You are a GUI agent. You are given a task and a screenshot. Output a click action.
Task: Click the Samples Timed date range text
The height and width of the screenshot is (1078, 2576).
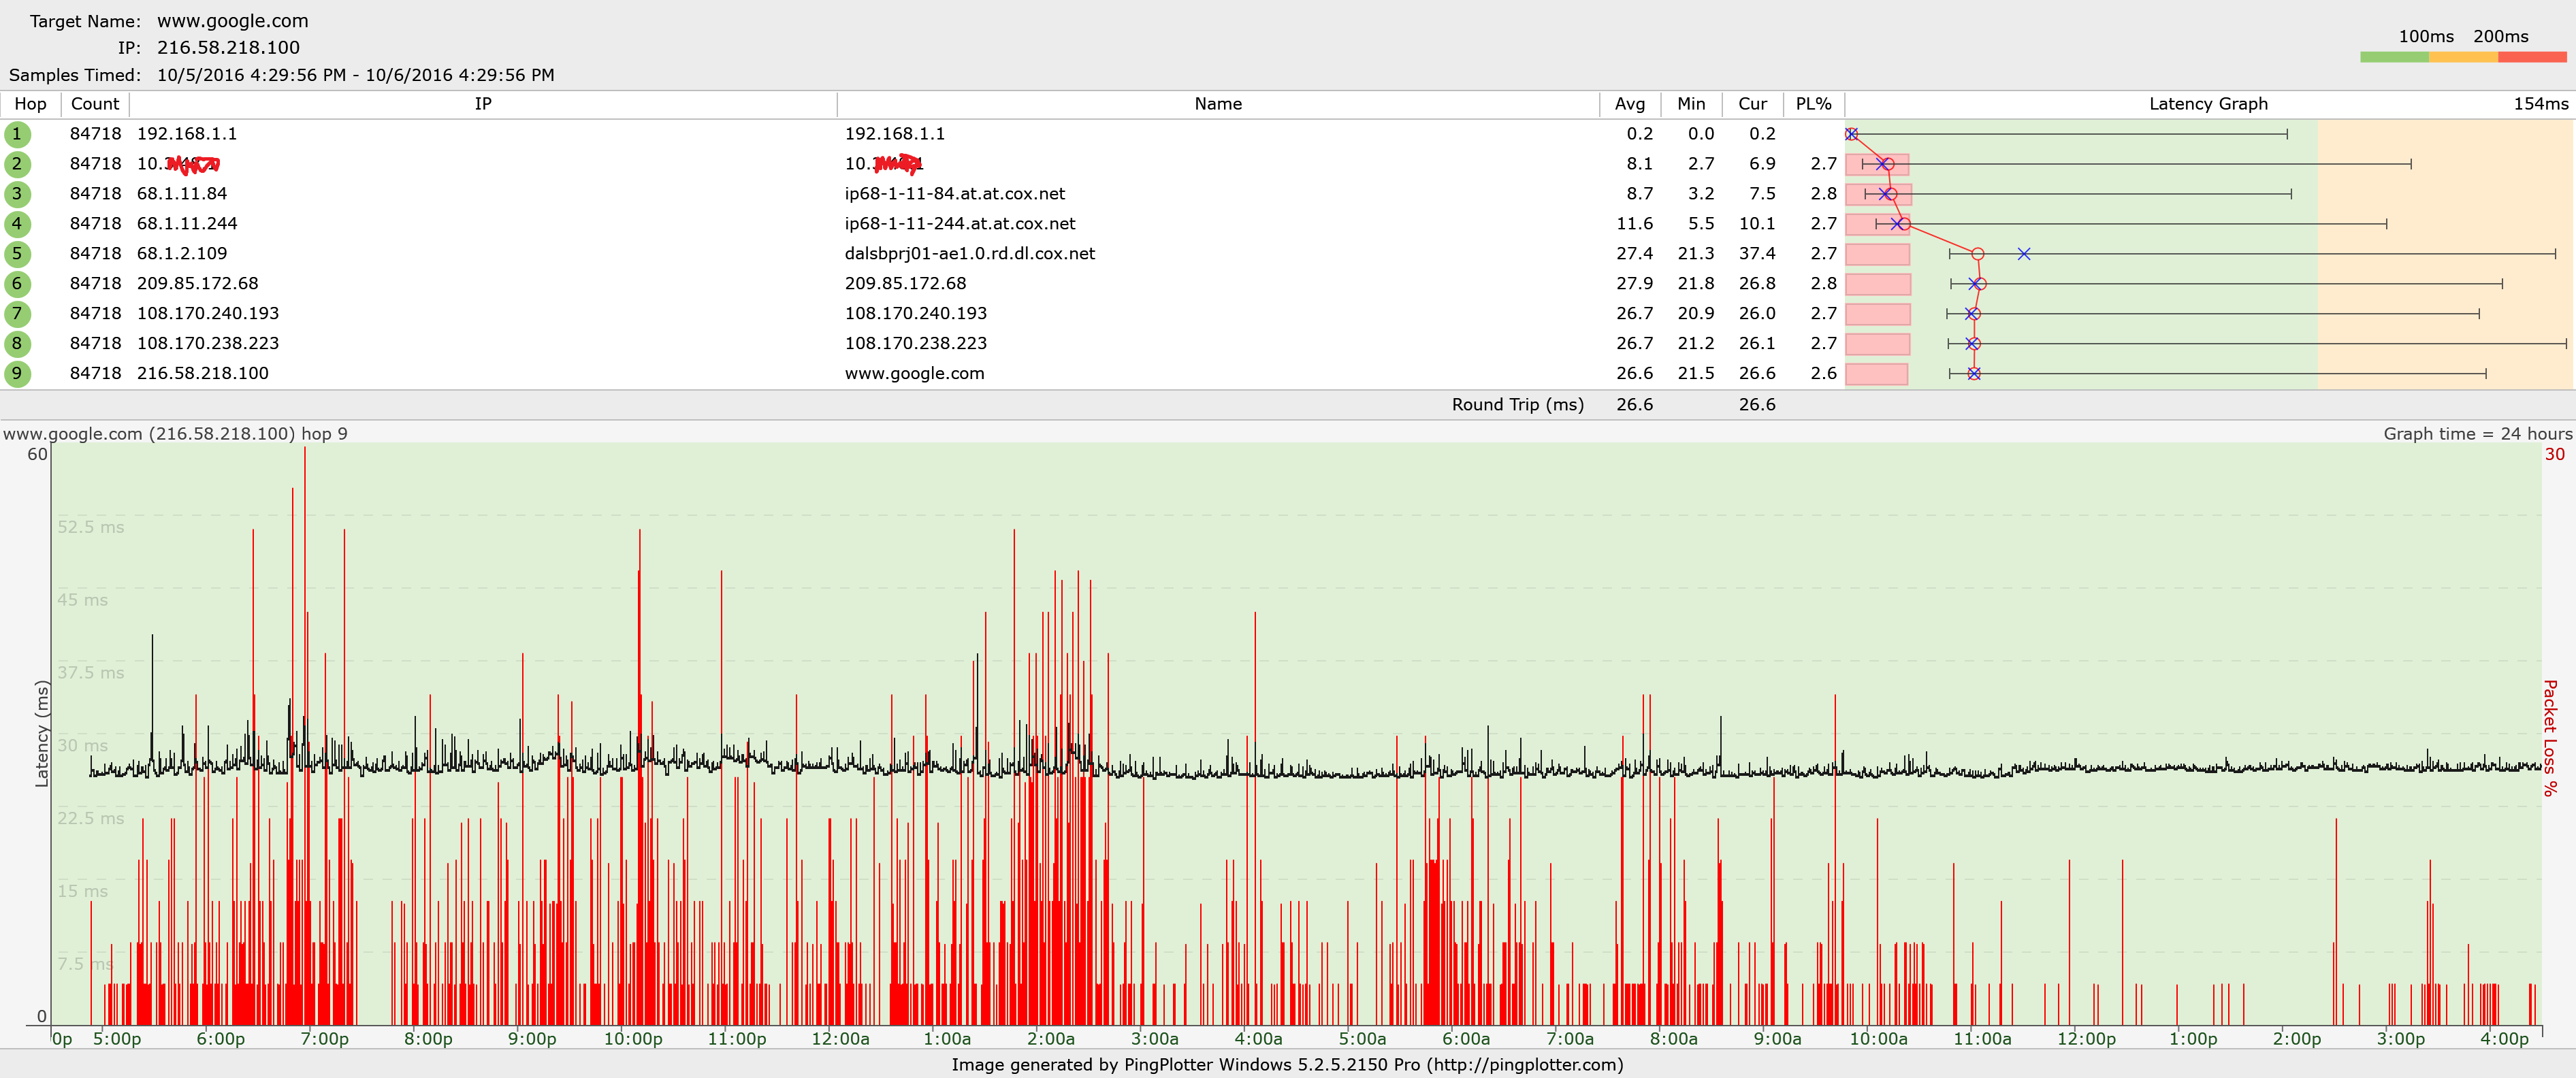point(355,75)
